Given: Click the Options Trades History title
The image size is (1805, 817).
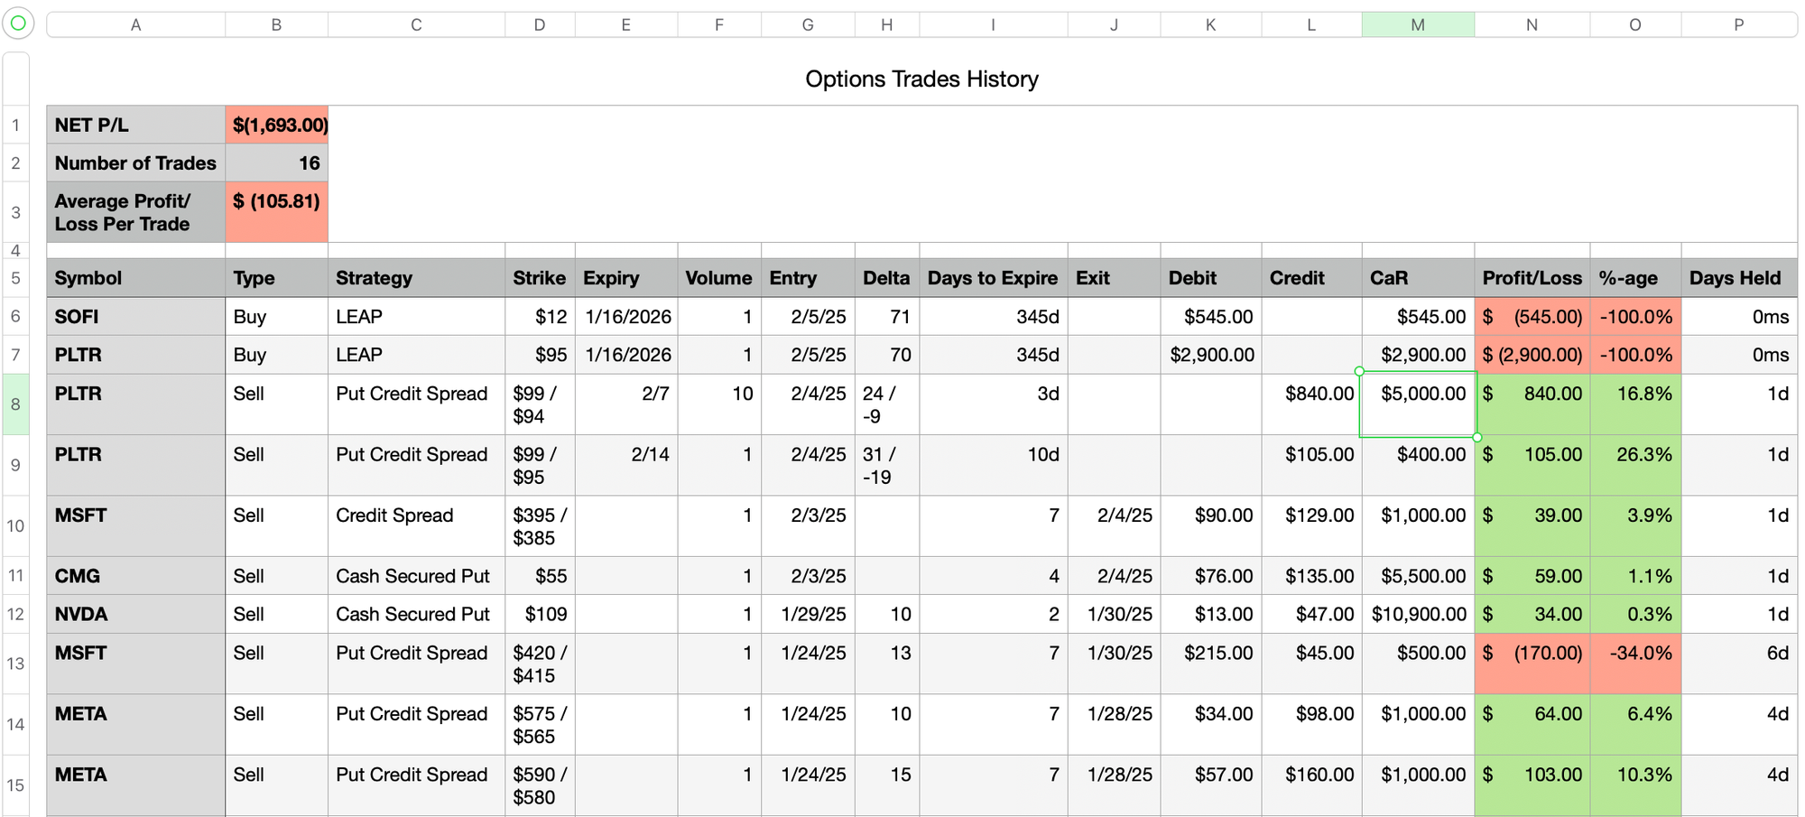Looking at the screenshot, I should 921,79.
